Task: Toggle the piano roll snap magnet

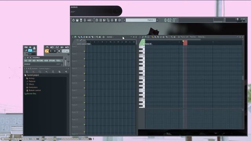Action: pos(146,37)
